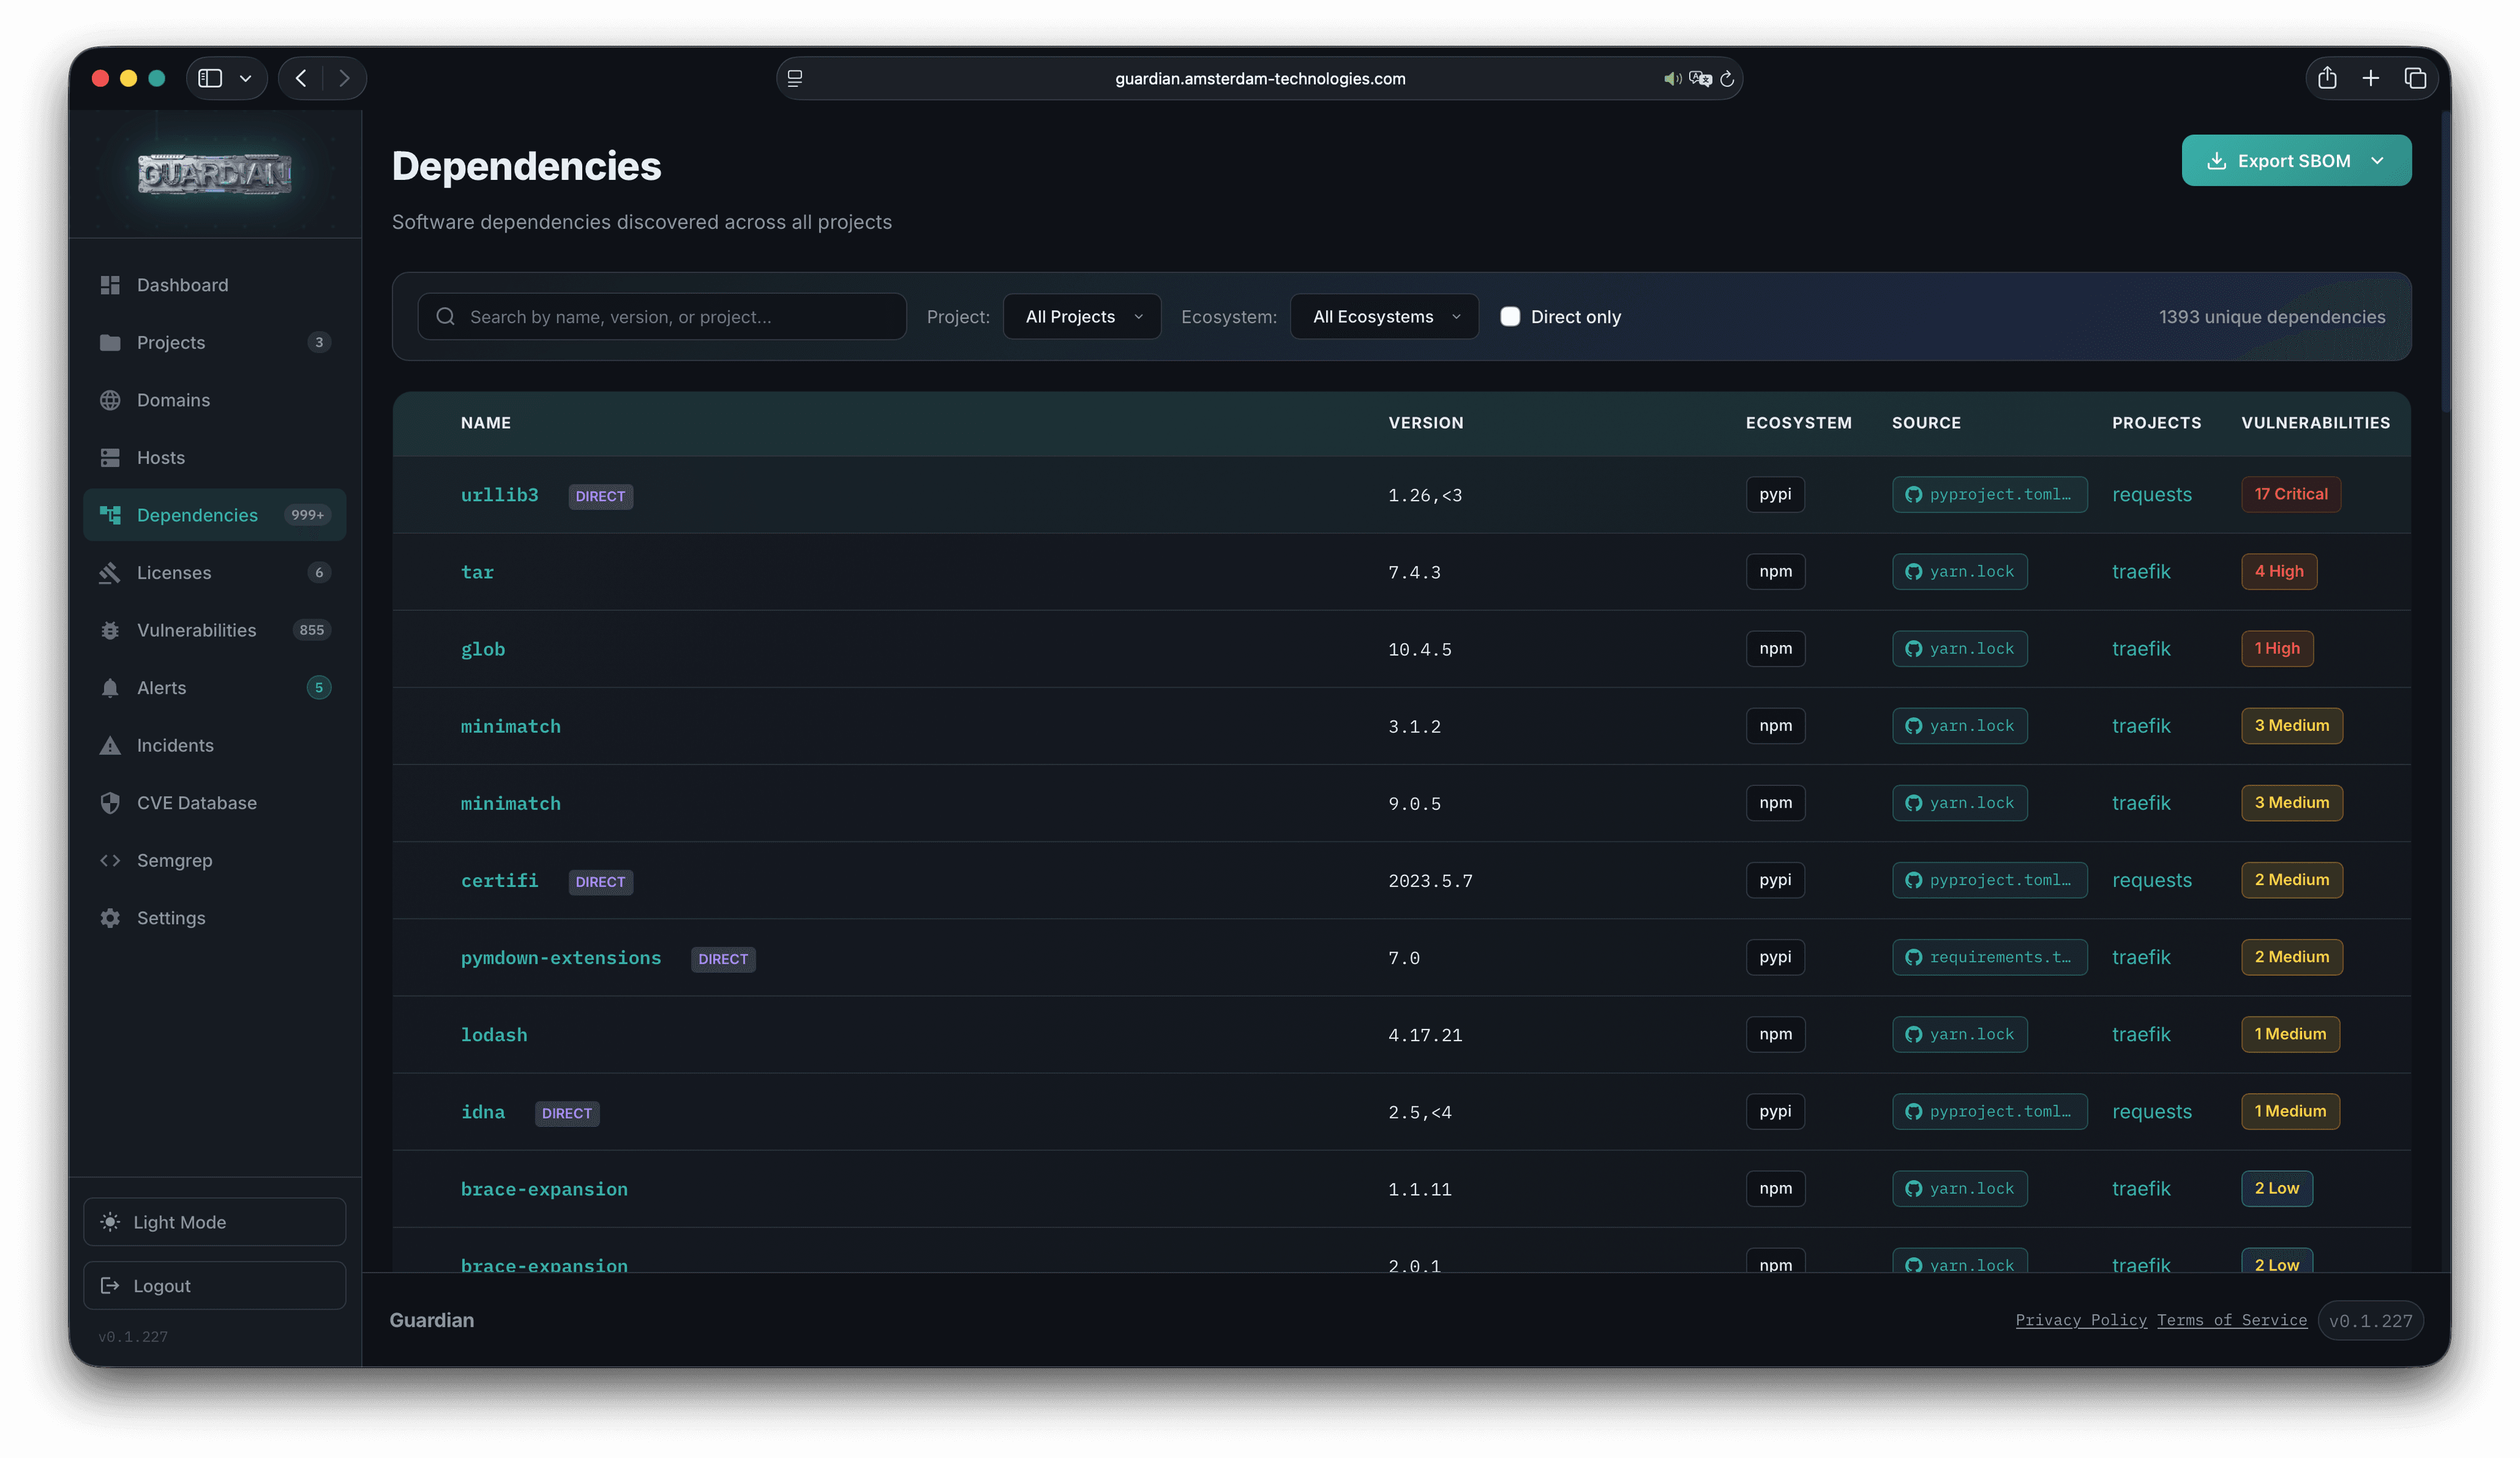Reload the page via refresh icon

tap(1727, 78)
